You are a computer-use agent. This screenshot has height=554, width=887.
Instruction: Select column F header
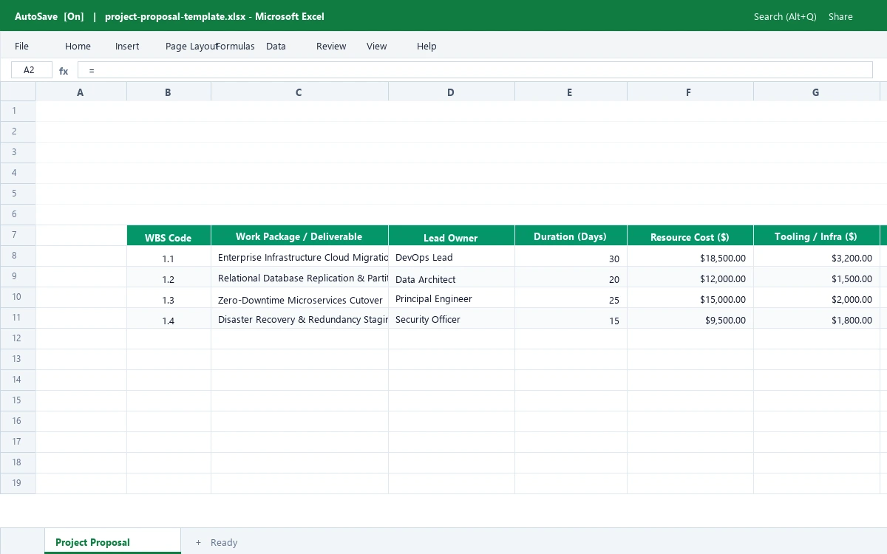pos(690,92)
